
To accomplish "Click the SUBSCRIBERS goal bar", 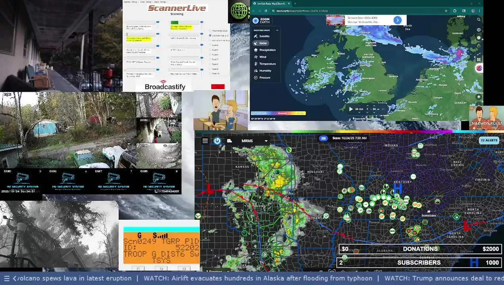I will [419, 262].
